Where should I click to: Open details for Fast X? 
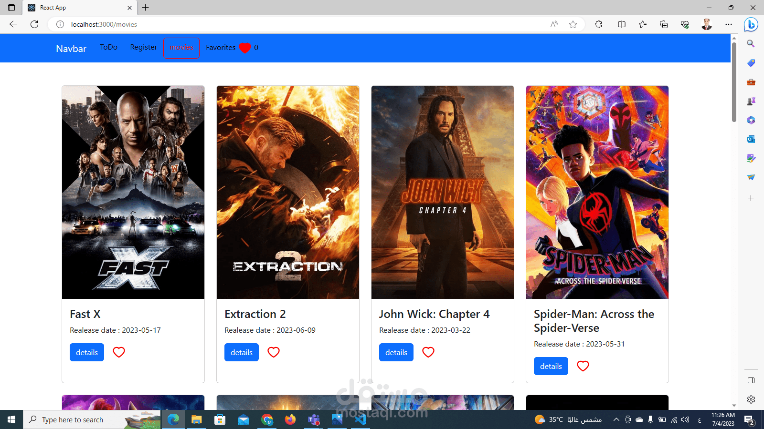(x=87, y=352)
